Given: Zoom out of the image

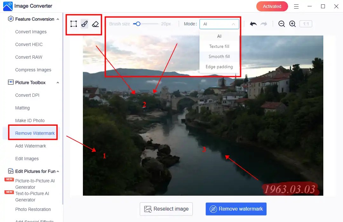Looking at the screenshot, I should (x=282, y=24).
